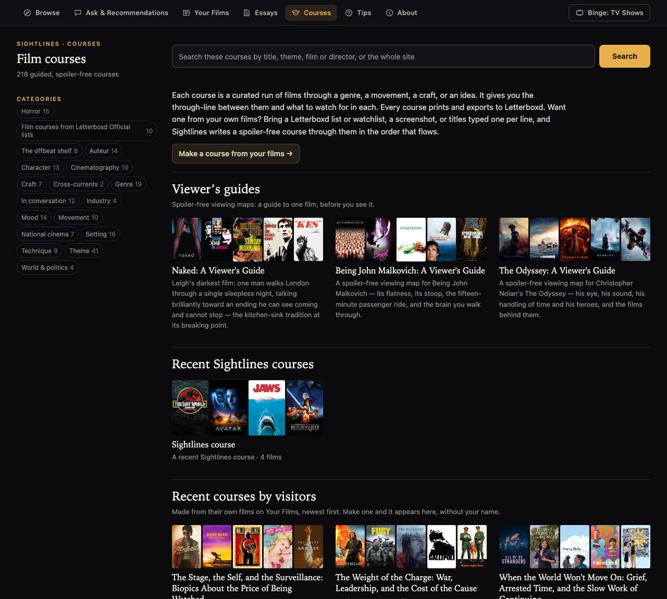Screen dimensions: 667x599
Task: Select the Technique 9 category chip
Action: tap(39, 251)
